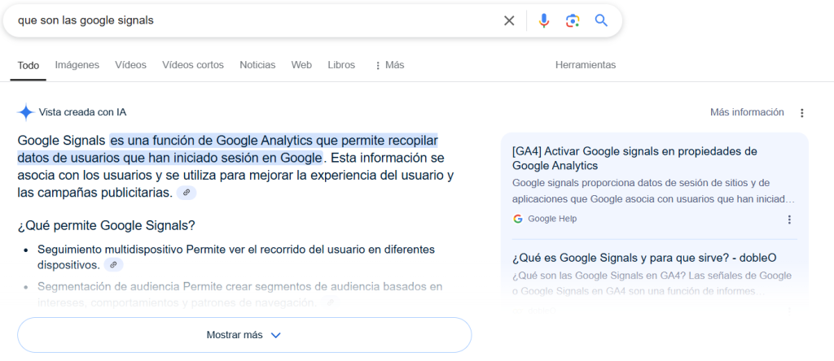
Task: Click into the search query field
Action: pyautogui.click(x=244, y=21)
